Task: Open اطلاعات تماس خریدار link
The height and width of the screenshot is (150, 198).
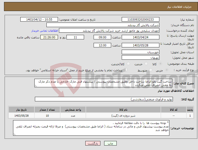Action: pos(45,31)
